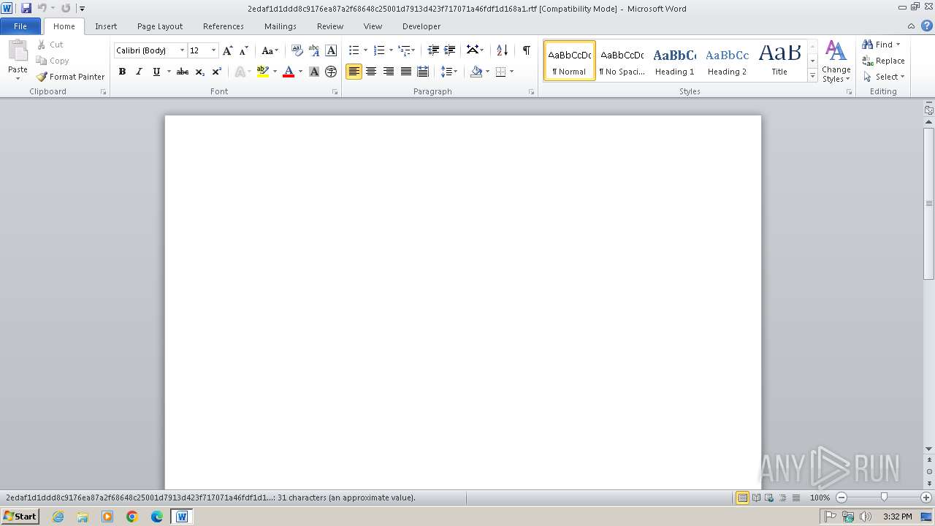Open the File tab
This screenshot has width=935, height=526.
point(20,26)
